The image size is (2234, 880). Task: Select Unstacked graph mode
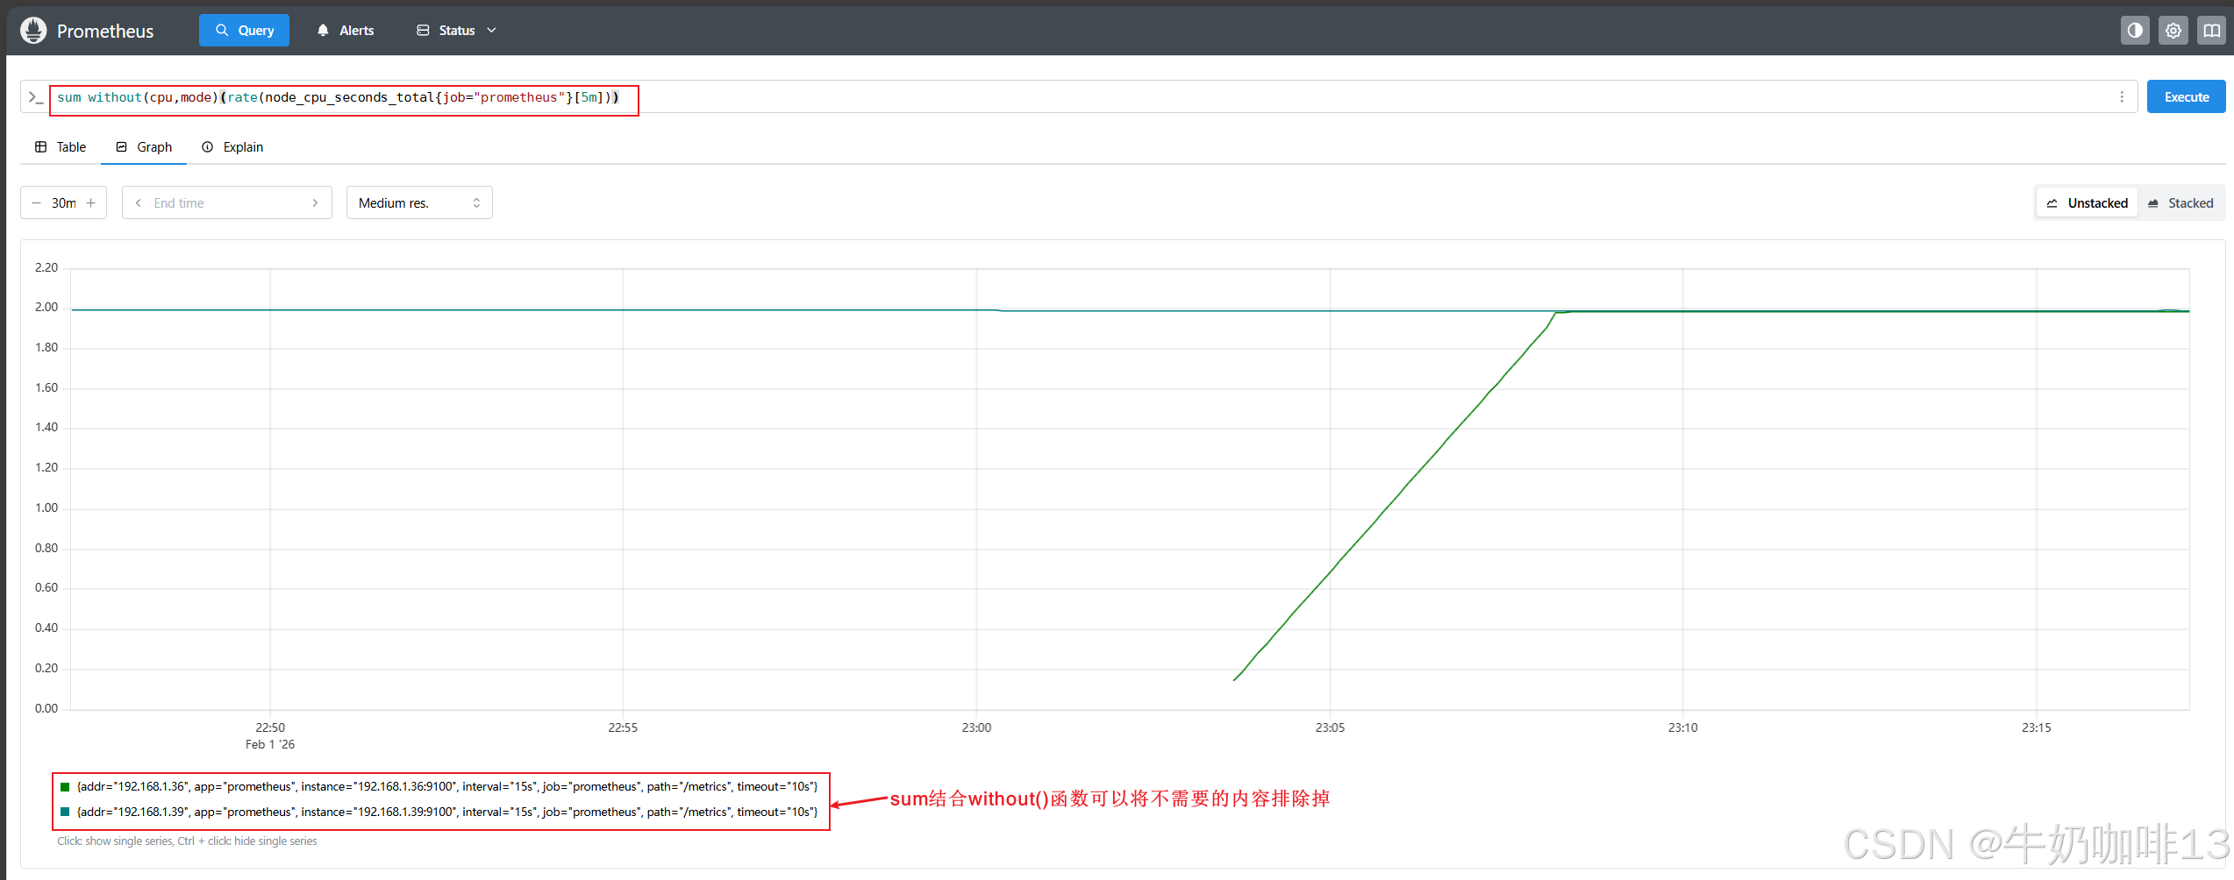tap(2088, 203)
